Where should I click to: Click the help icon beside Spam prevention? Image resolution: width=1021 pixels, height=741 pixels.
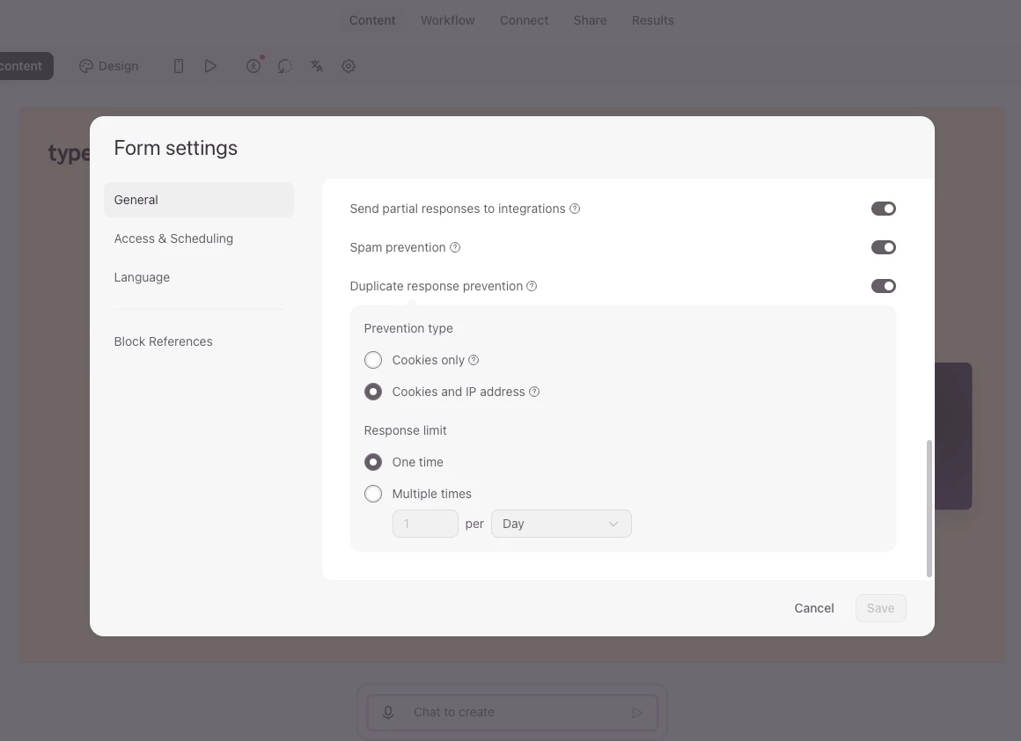pos(455,247)
